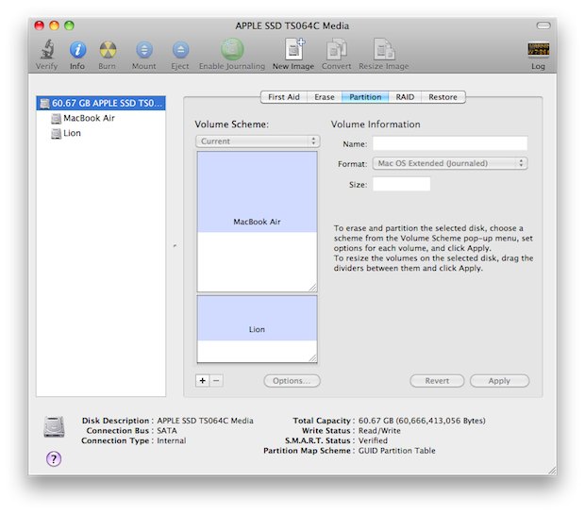The image size is (585, 514).
Task: Select 60.67 GB APPLE SSD disk in sidebar
Action: (101, 103)
